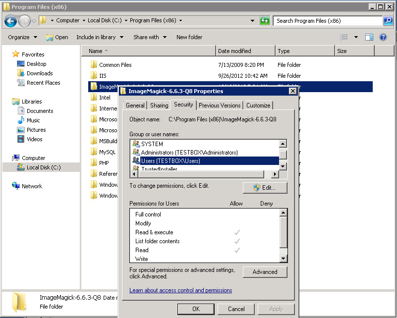Click the permissions list scroll up arrow

coord(284,212)
